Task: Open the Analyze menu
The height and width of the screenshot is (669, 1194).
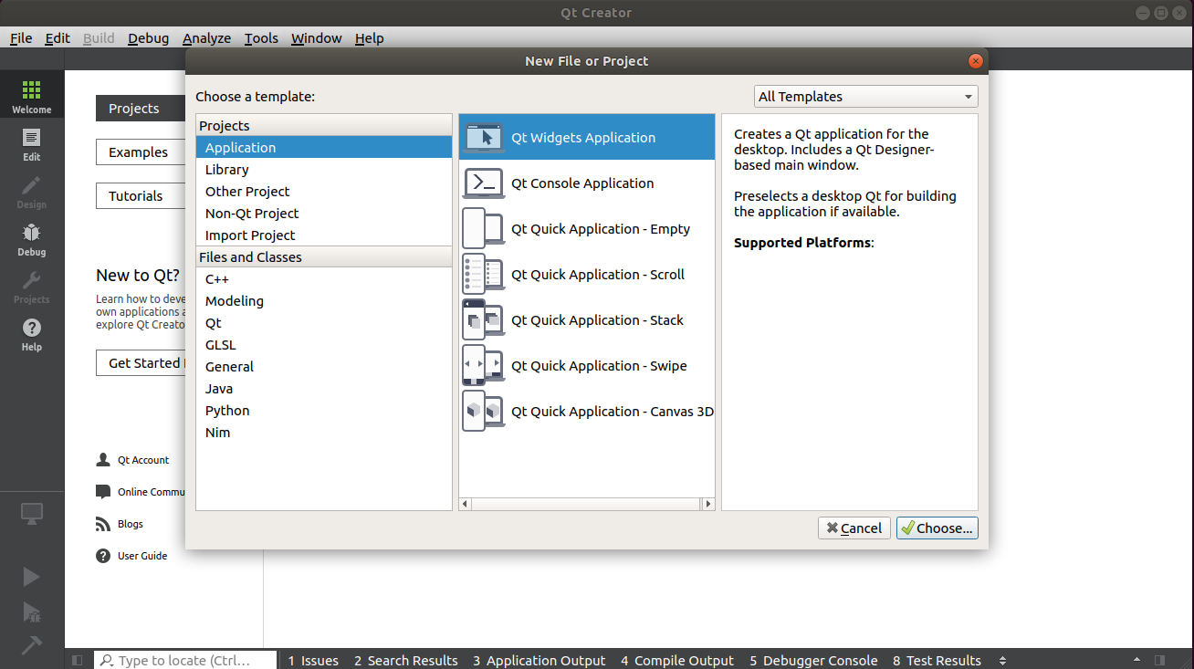Action: click(x=206, y=38)
